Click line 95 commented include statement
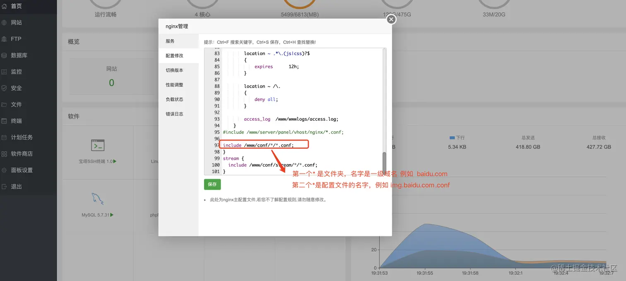Screen dimensions: 626x281 click(283, 132)
